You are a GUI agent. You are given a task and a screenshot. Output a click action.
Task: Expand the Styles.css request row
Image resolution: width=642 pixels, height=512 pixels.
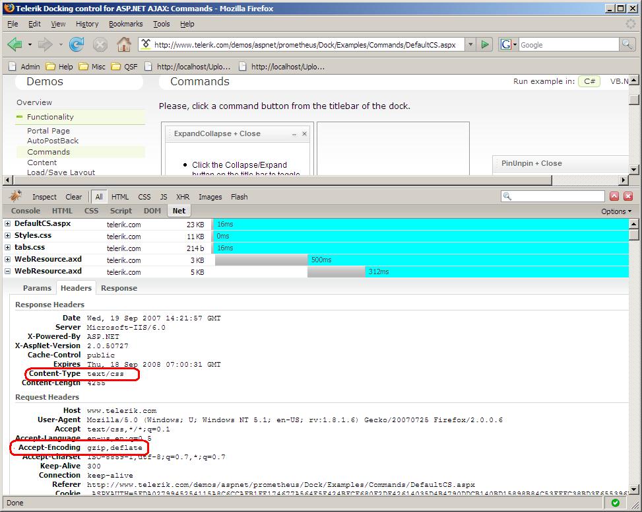tap(8, 236)
